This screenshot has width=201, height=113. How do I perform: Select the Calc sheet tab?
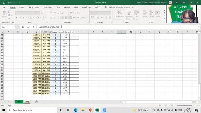[x=27, y=102]
